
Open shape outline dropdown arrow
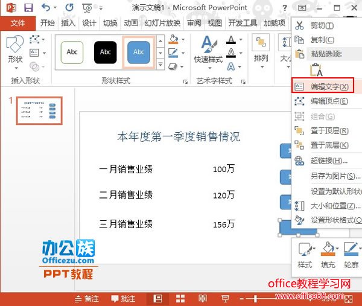[183, 53]
